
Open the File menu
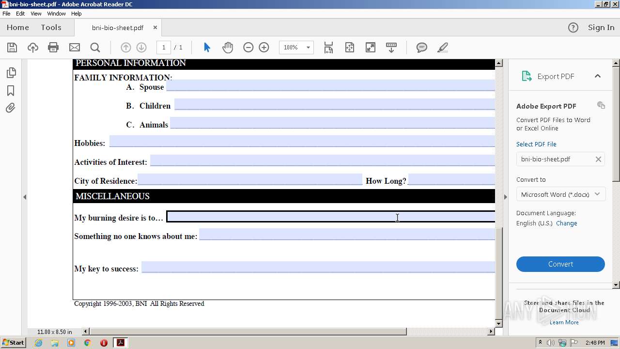[x=6, y=14]
